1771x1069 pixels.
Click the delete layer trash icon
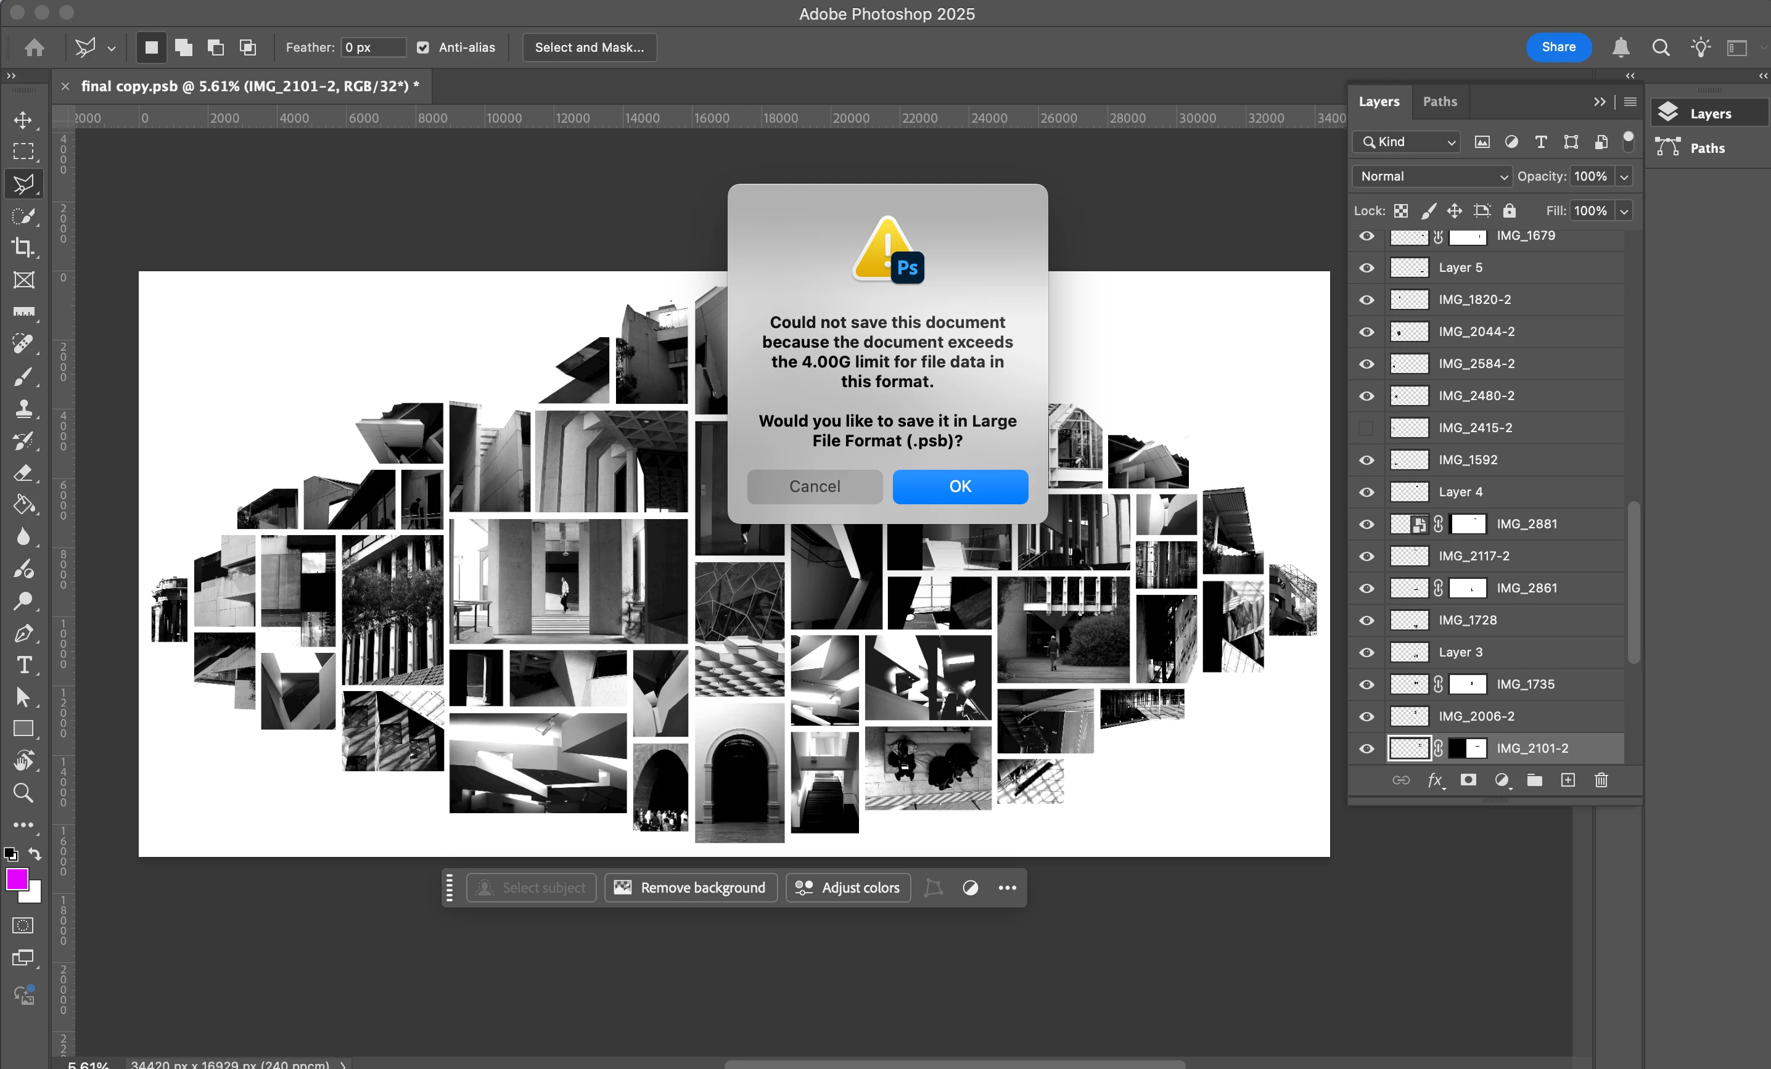click(x=1601, y=780)
